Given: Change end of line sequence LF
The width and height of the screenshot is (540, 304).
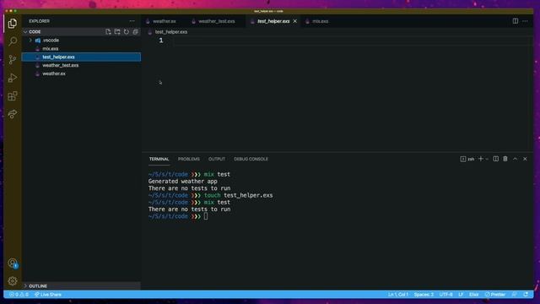Looking at the screenshot, I should coord(461,295).
